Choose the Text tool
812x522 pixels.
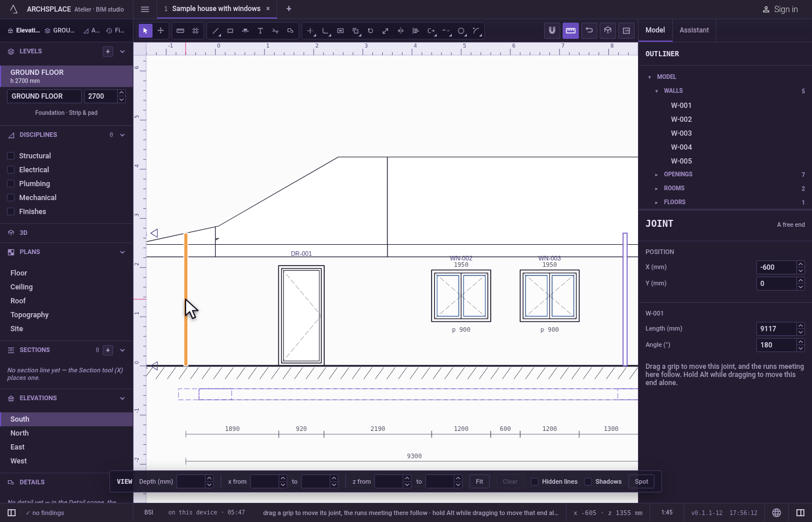[260, 31]
